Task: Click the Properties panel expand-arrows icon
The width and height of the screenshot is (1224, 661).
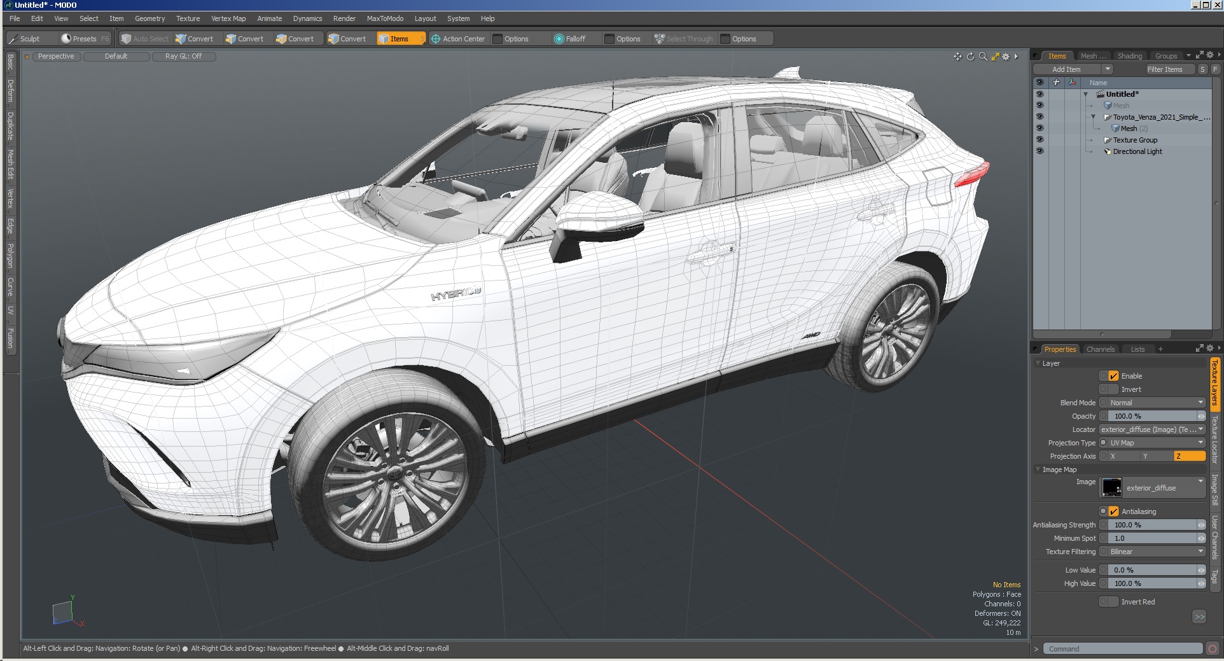Action: click(1199, 348)
